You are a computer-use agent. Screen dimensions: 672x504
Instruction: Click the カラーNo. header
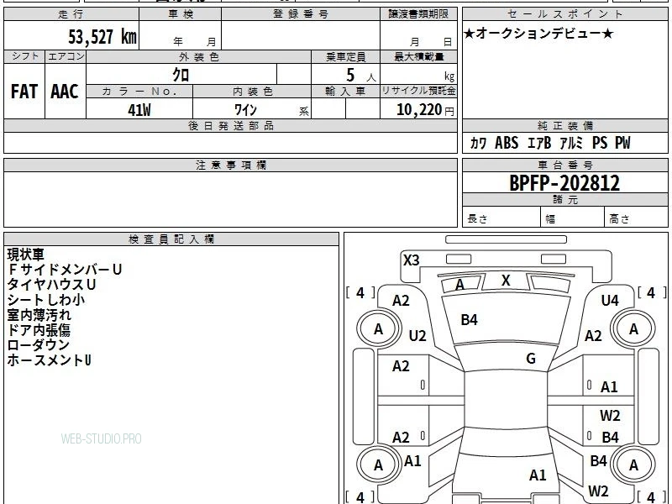139,92
